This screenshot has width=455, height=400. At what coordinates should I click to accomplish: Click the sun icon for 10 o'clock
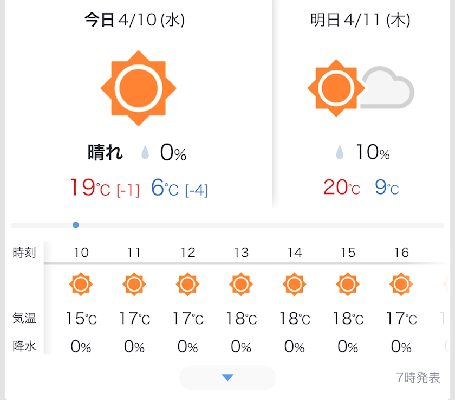coord(81,284)
